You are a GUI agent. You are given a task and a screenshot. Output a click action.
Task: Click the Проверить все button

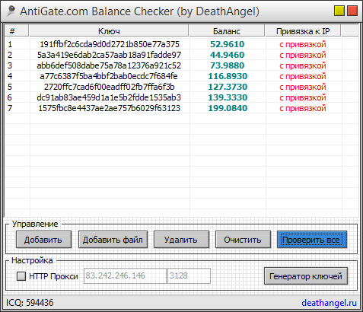point(312,240)
